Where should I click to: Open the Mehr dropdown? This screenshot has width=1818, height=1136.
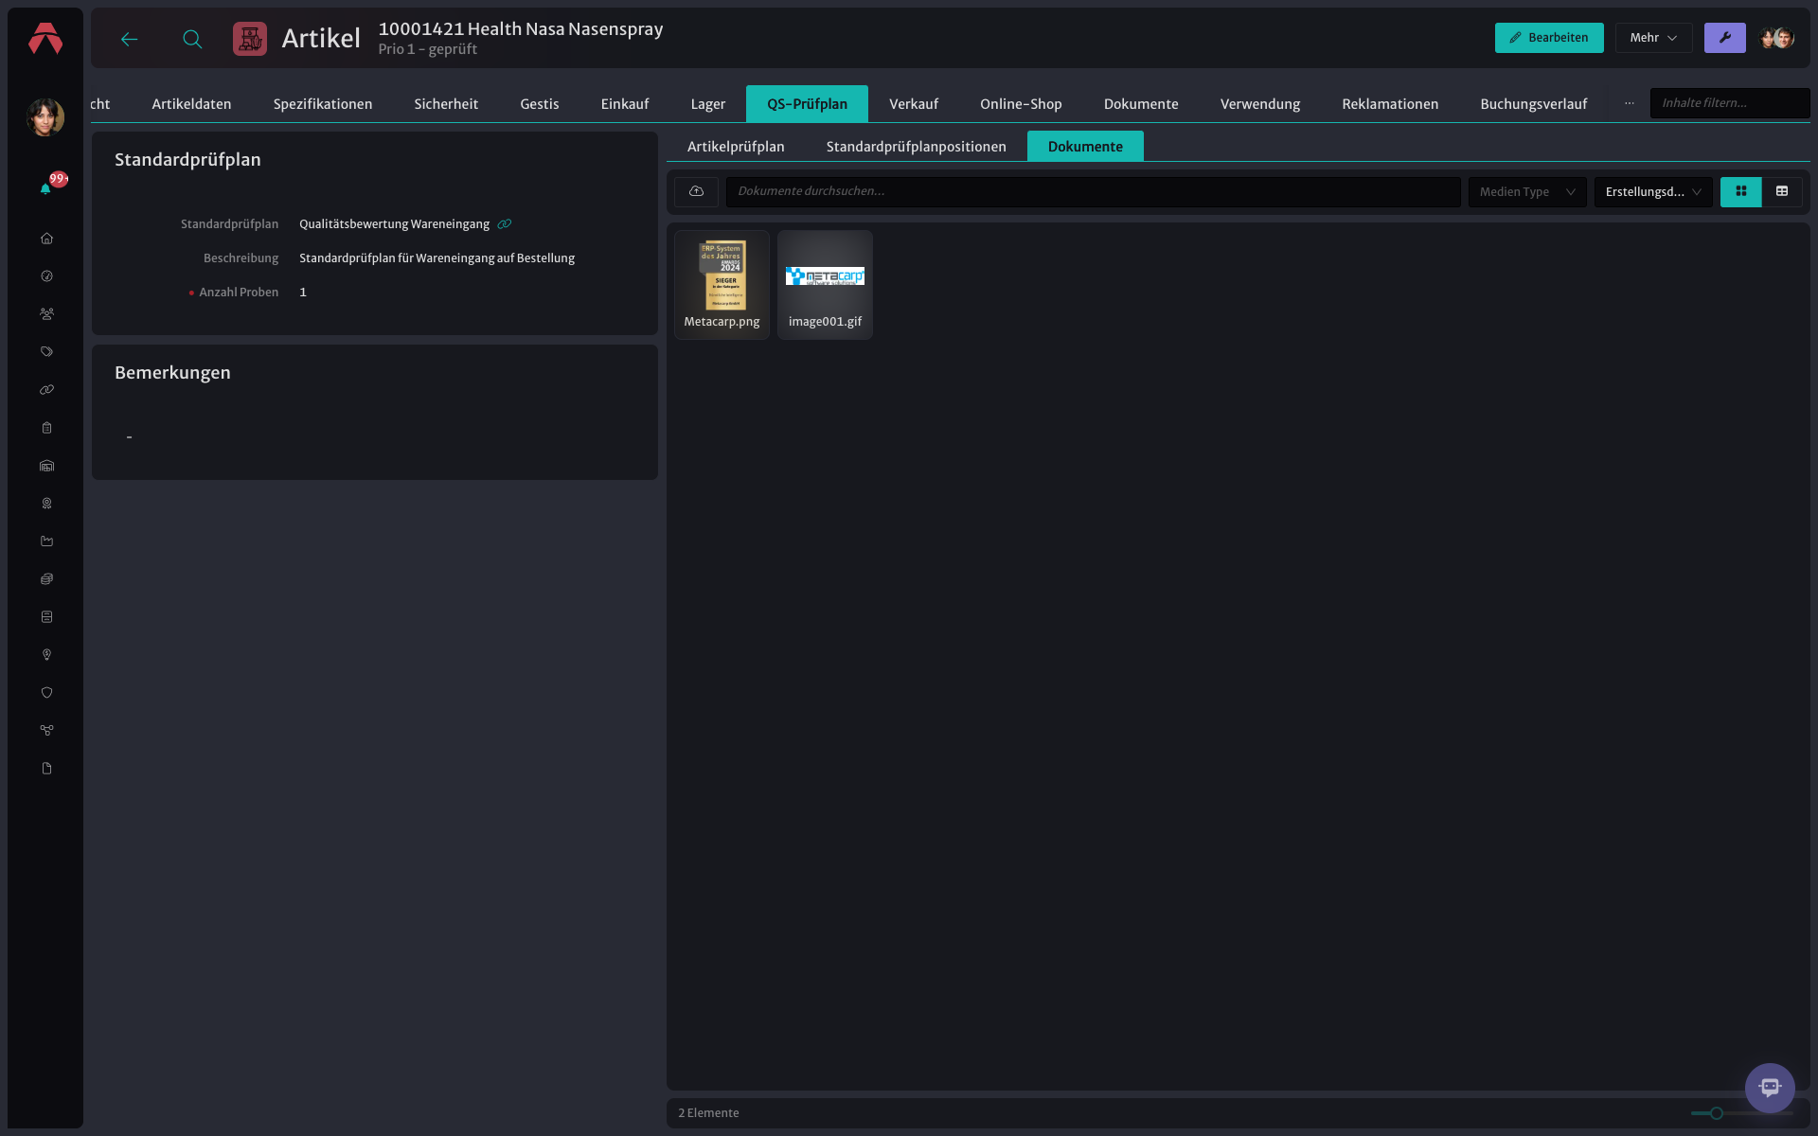click(1653, 38)
